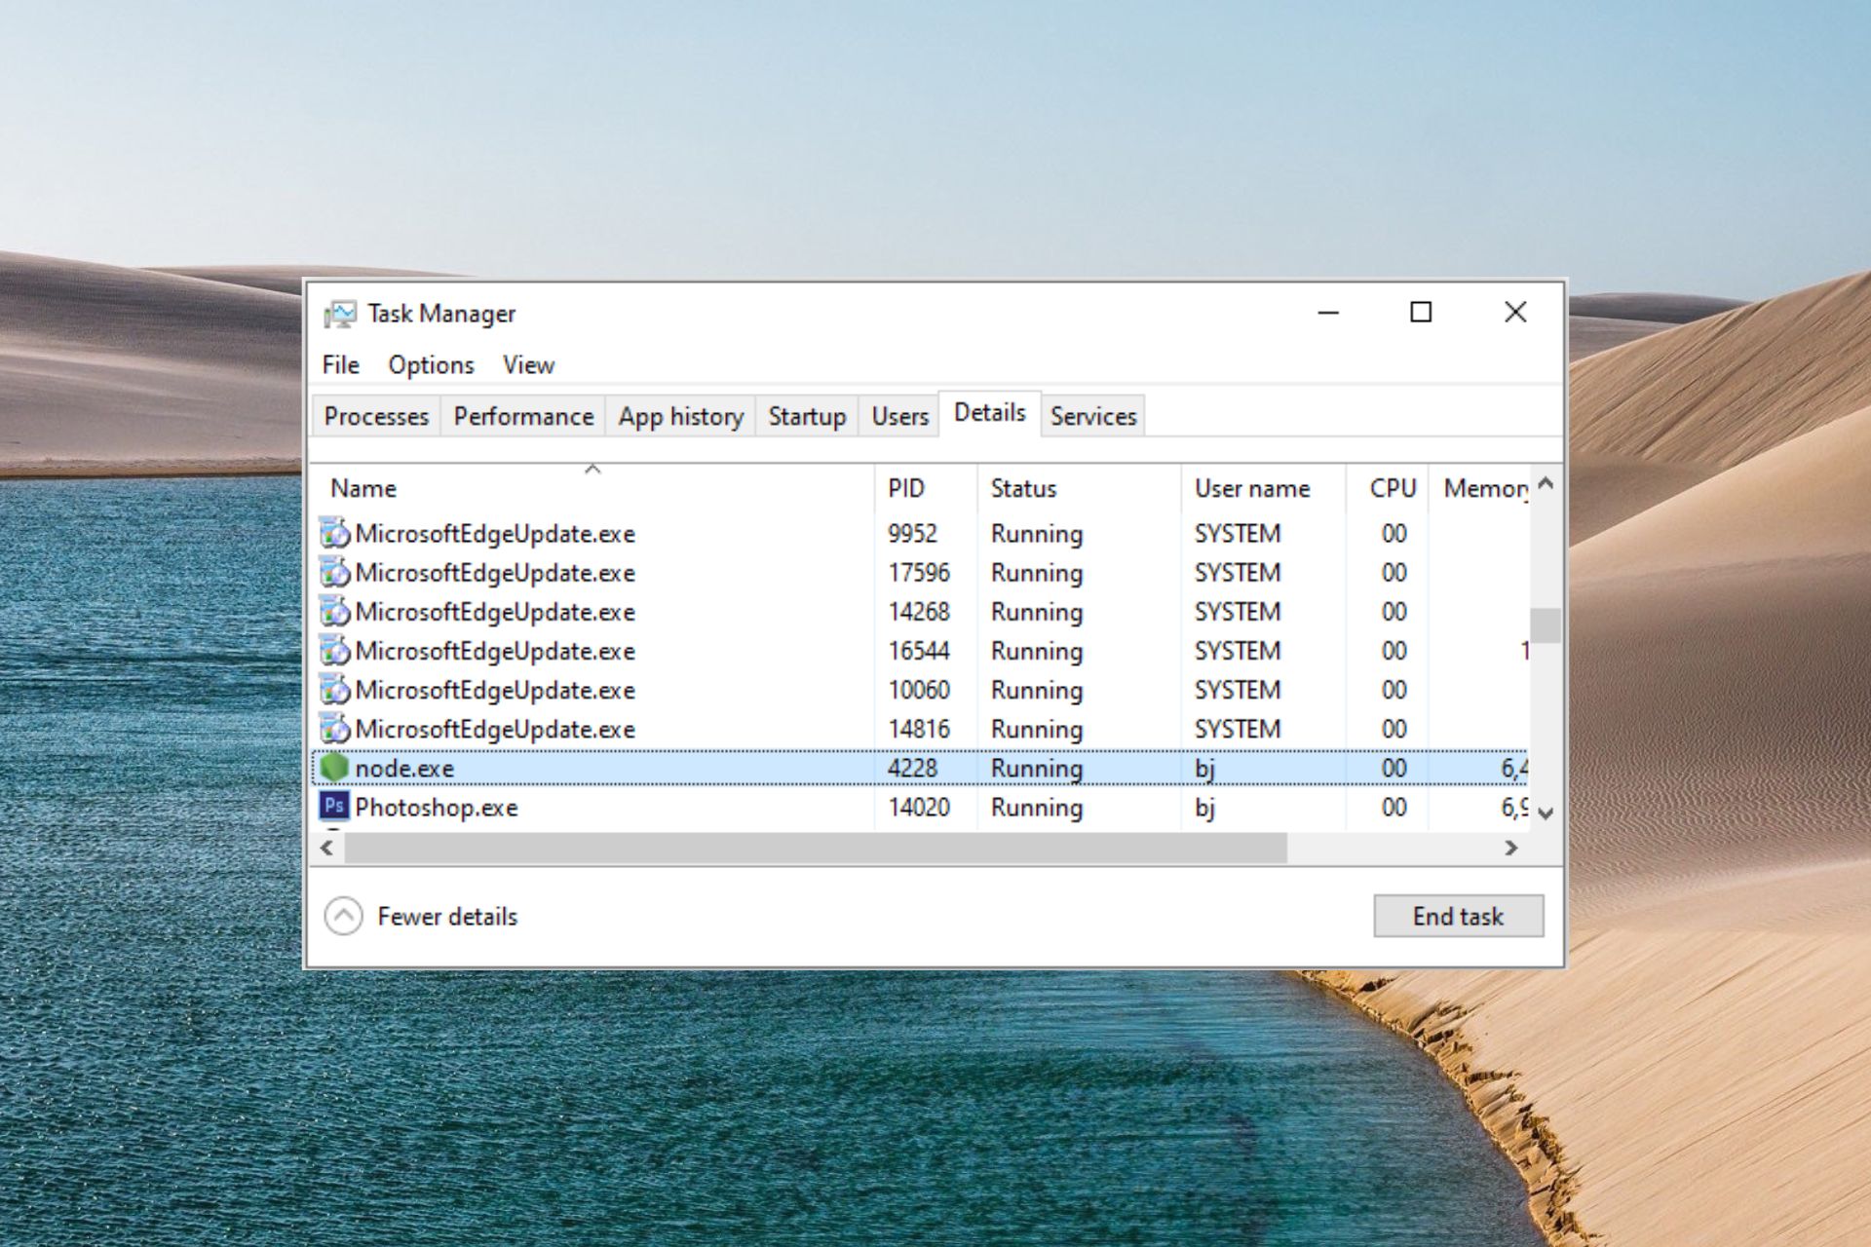Switch to the Startup tab

tap(807, 417)
